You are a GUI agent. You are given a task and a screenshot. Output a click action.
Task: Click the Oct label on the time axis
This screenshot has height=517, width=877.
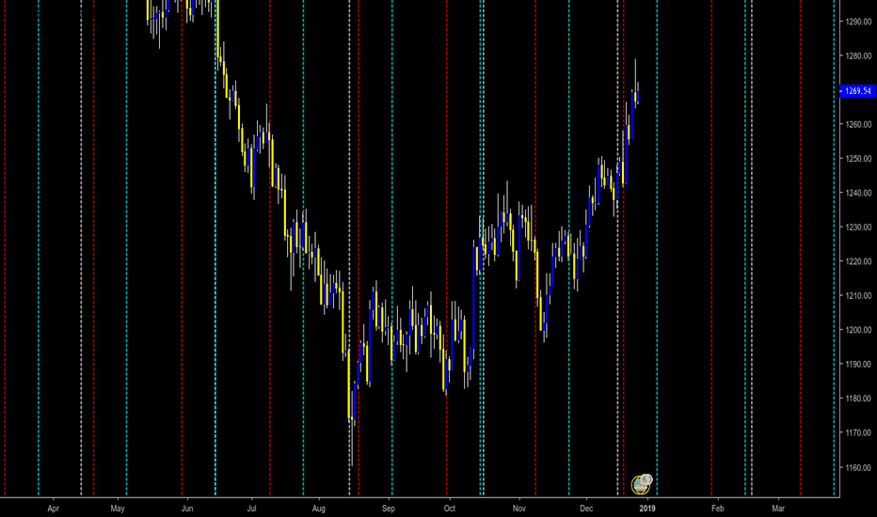(x=450, y=509)
